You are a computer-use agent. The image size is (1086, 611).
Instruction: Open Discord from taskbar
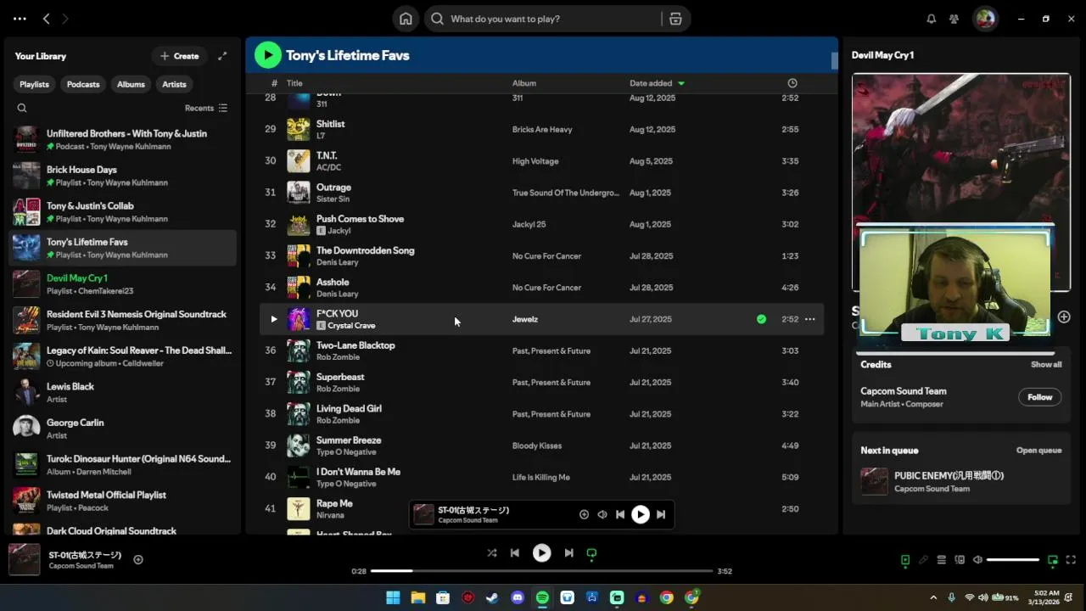tap(518, 597)
